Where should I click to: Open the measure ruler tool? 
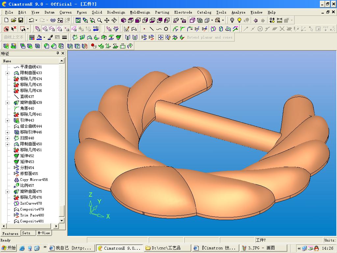click(279, 20)
